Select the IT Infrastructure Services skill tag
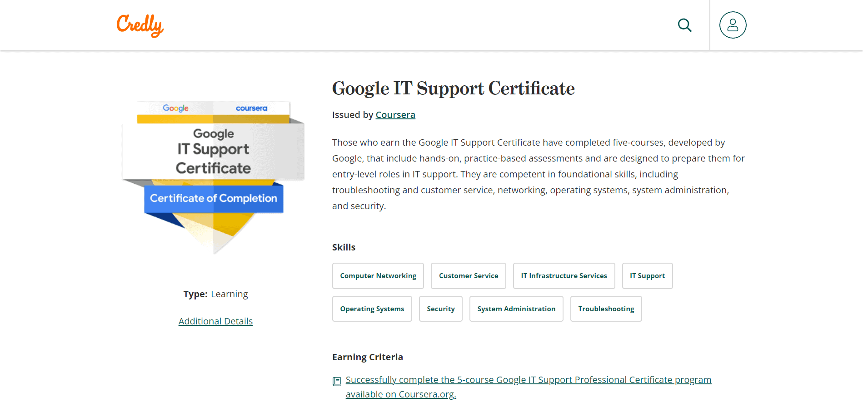Image resolution: width=863 pixels, height=407 pixels. [x=564, y=276]
